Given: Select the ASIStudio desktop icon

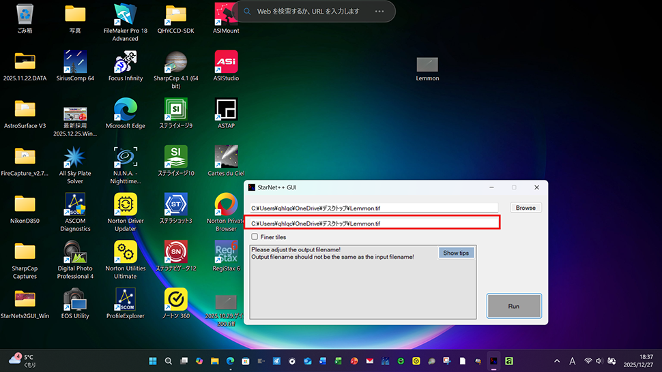Looking at the screenshot, I should pos(226,63).
